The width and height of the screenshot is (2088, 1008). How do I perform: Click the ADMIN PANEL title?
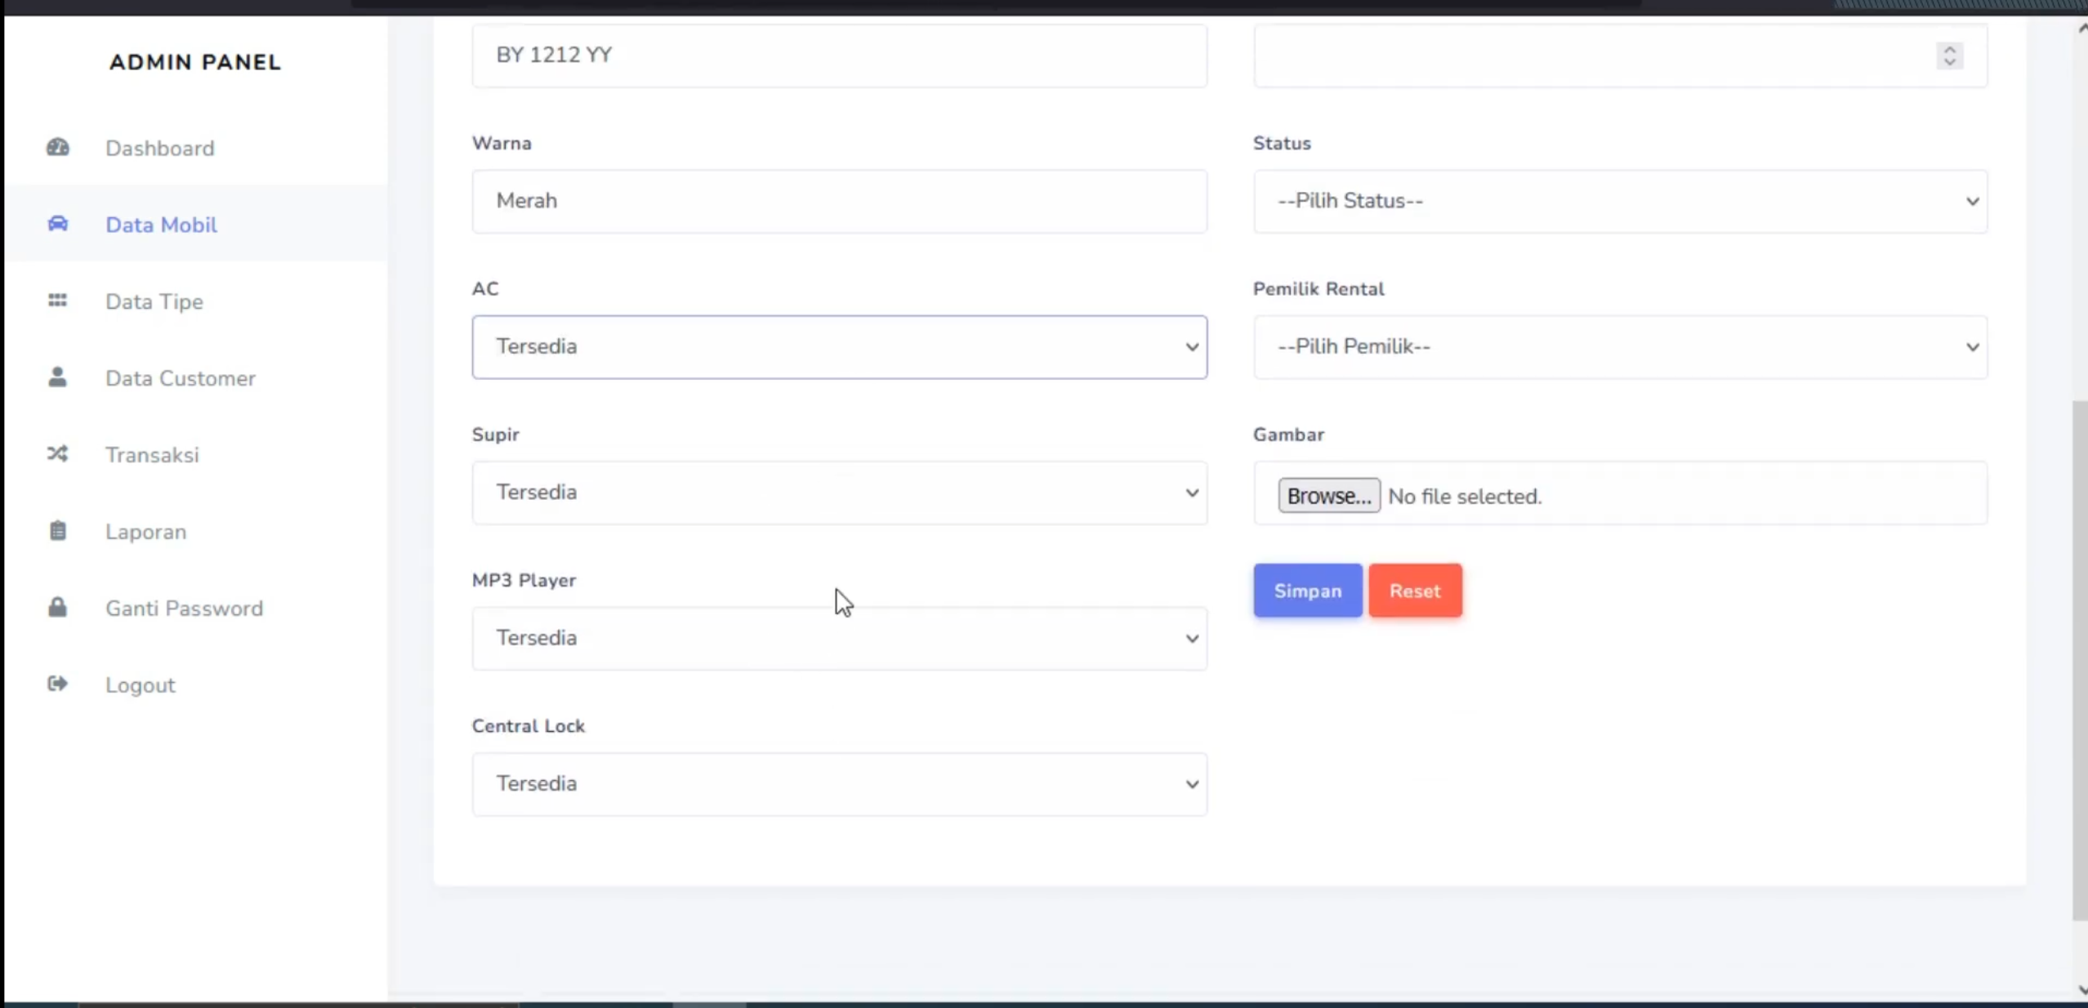coord(195,62)
